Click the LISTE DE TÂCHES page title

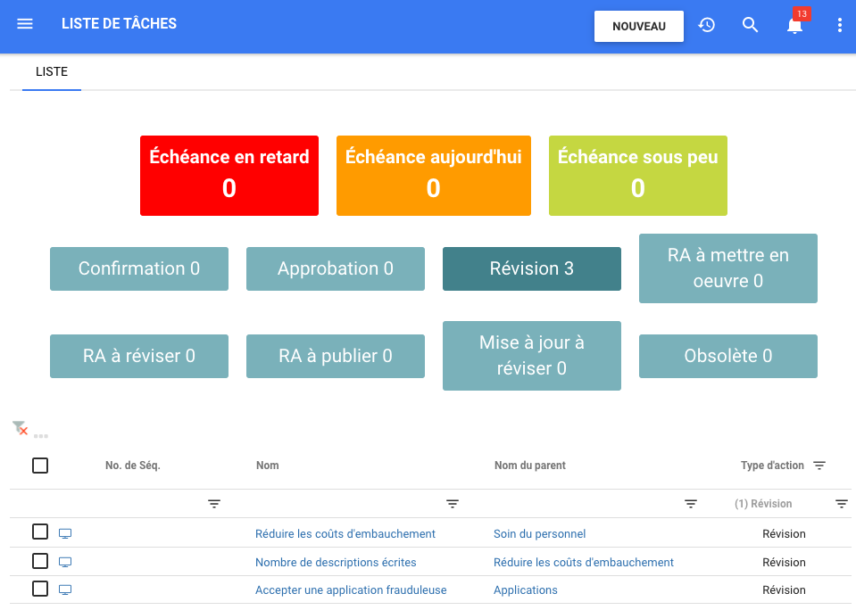point(119,23)
